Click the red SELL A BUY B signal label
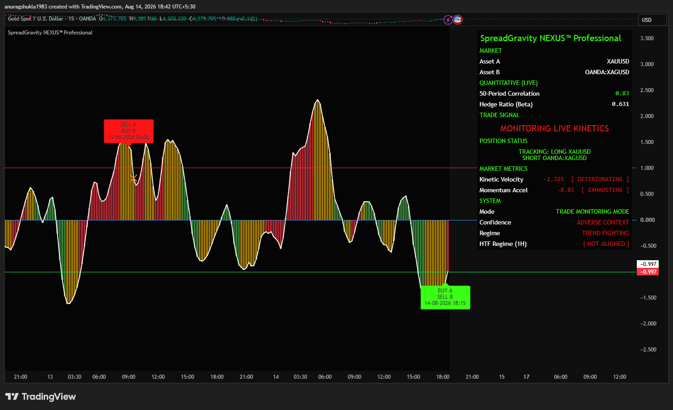The width and height of the screenshot is (673, 410). [x=129, y=131]
